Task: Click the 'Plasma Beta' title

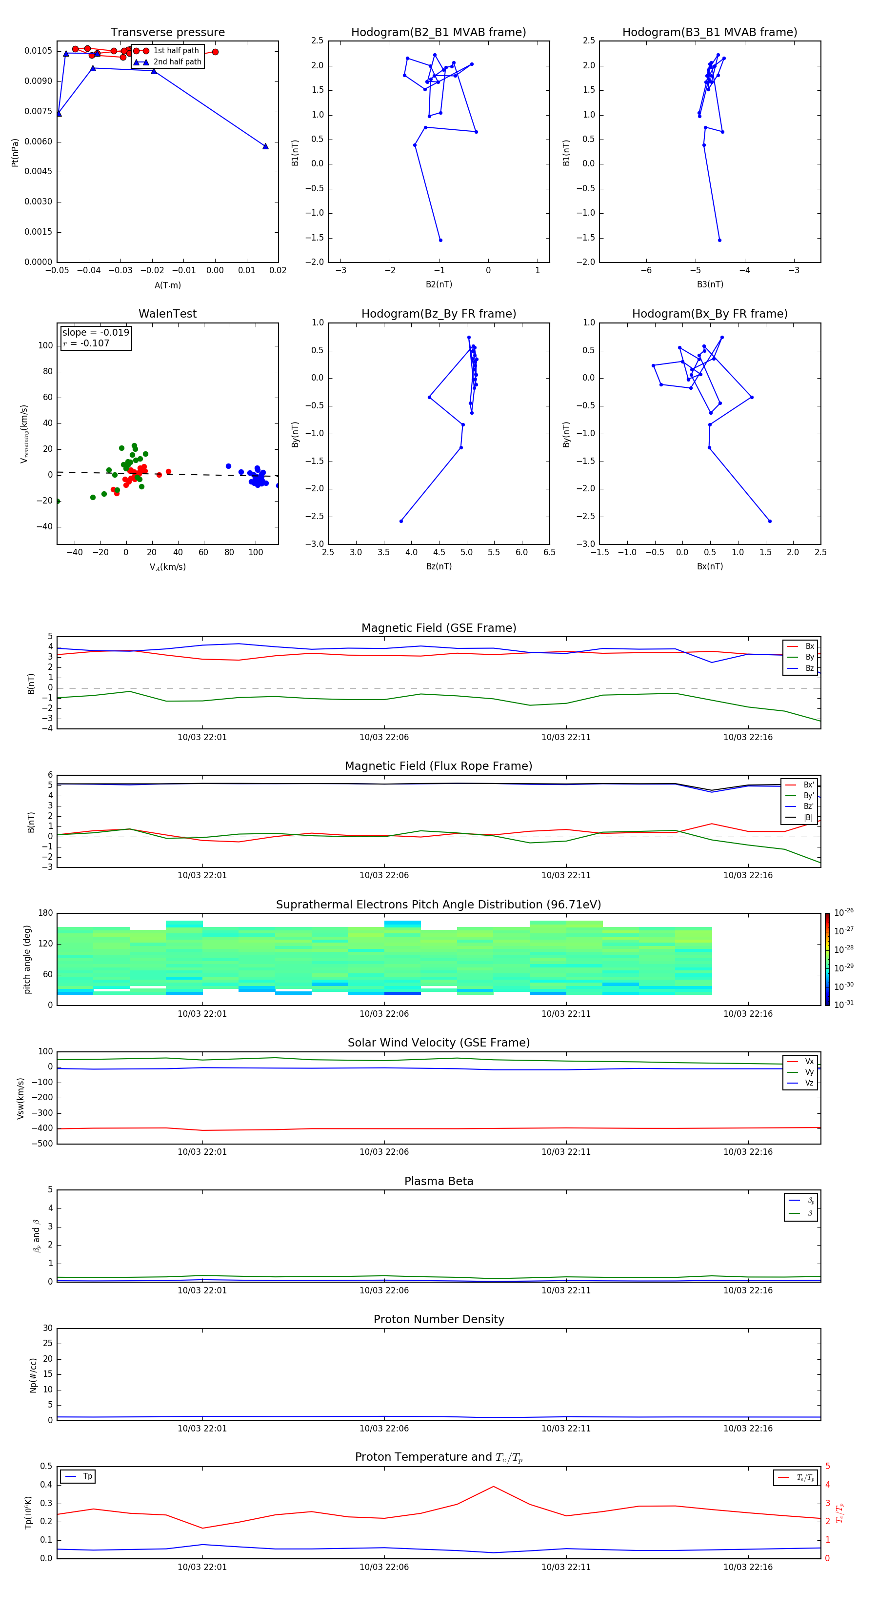Action: [x=439, y=1181]
